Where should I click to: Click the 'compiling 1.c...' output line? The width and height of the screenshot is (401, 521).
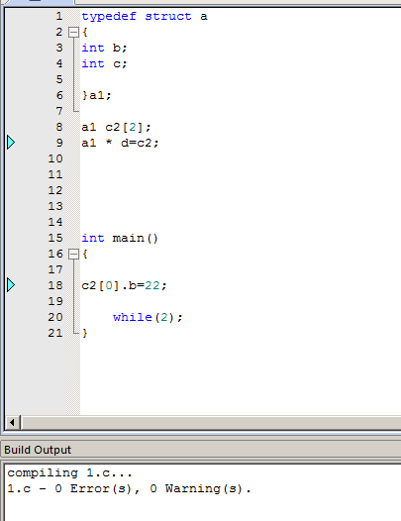(x=69, y=472)
